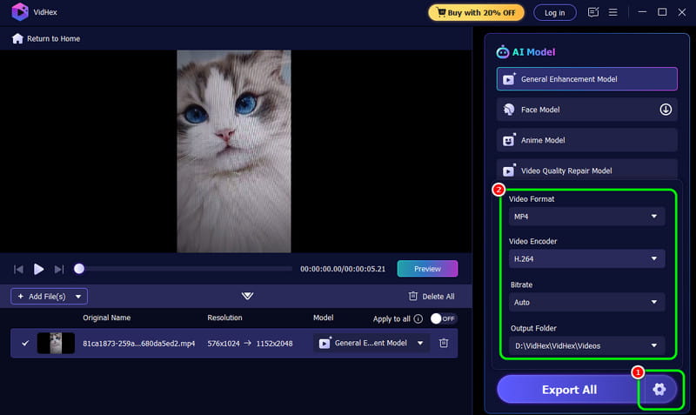Skip to the next frame

[59, 269]
